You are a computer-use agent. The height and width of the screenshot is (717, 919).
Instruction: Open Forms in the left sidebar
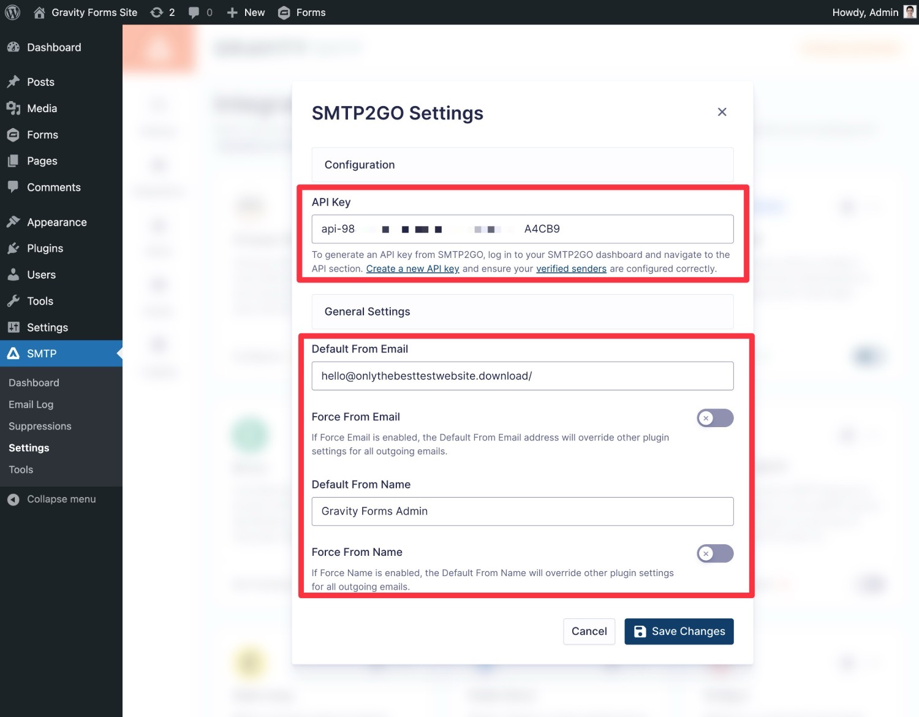tap(61, 135)
